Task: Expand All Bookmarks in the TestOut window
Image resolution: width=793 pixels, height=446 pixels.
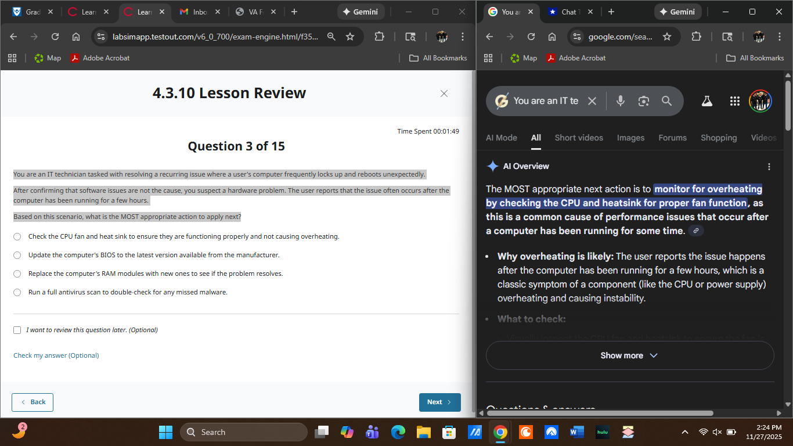Action: (438, 58)
